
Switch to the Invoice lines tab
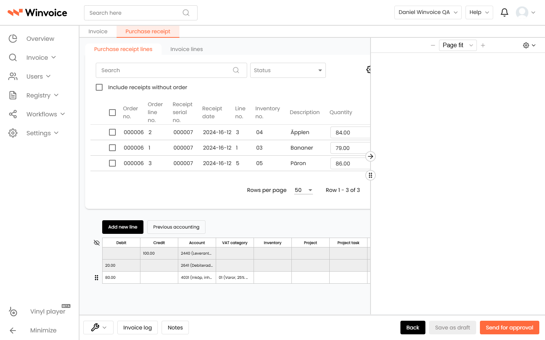[187, 49]
